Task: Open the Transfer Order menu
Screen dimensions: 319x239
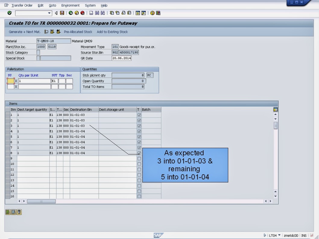Action: click(22, 5)
